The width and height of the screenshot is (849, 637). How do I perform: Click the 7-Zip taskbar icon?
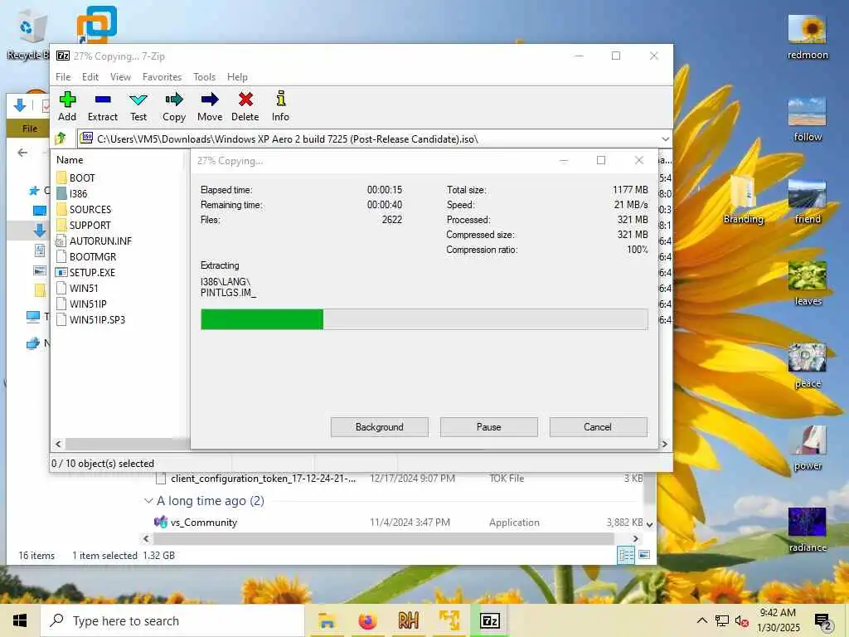click(489, 620)
